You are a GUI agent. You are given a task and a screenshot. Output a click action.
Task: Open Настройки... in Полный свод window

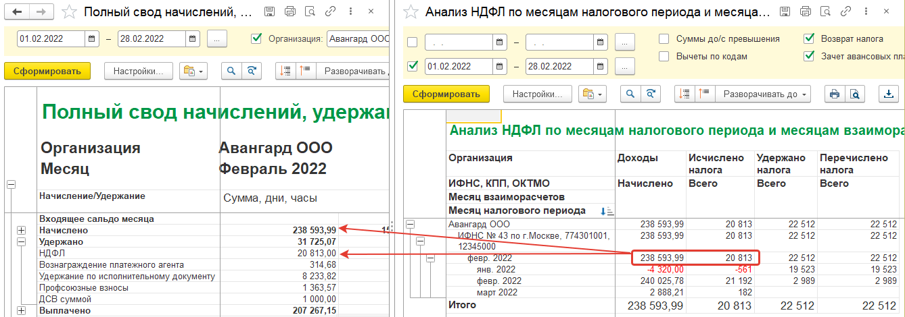[139, 71]
